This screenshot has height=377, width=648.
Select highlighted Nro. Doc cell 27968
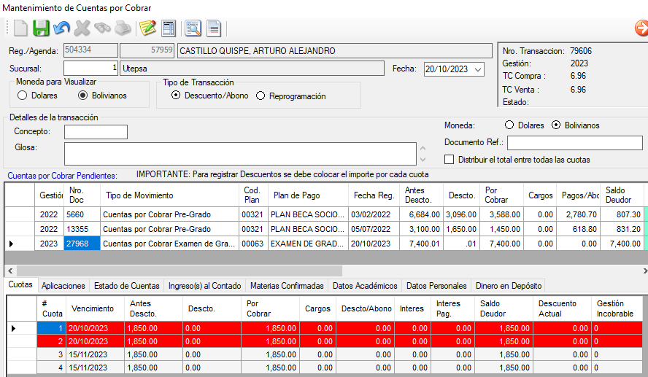(82, 244)
